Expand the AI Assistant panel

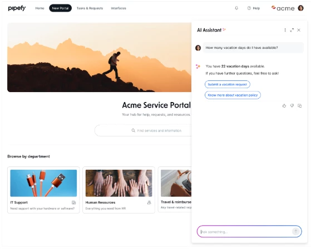click(292, 30)
